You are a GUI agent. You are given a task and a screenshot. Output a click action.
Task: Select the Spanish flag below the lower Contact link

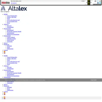pos(5,93)
